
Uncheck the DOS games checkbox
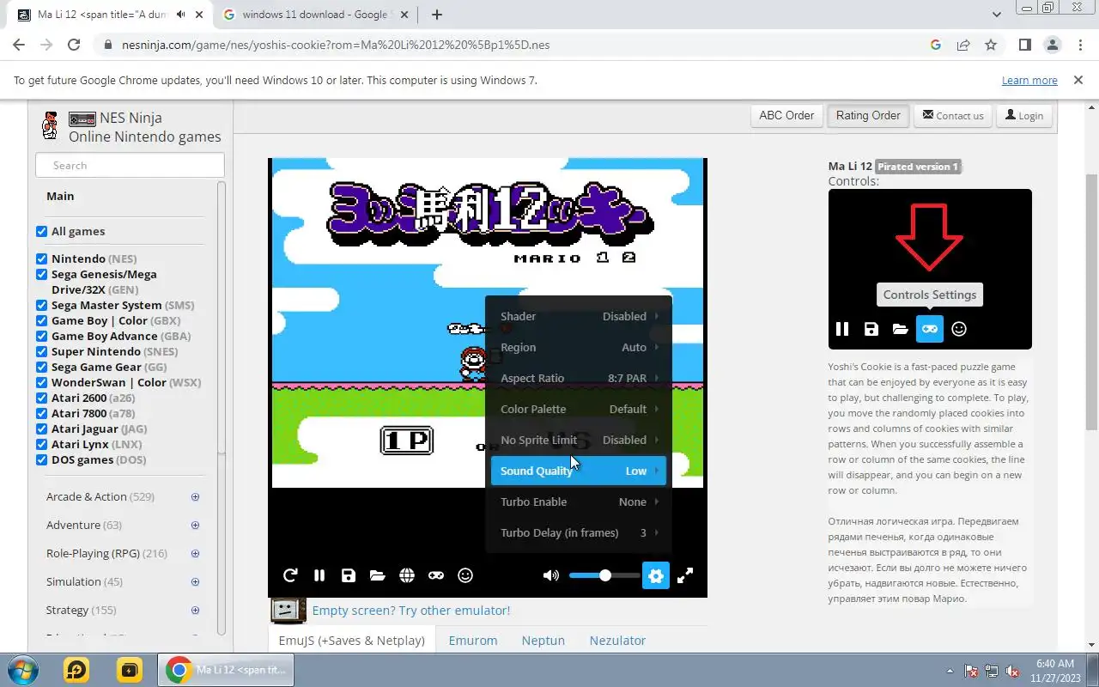[41, 459]
